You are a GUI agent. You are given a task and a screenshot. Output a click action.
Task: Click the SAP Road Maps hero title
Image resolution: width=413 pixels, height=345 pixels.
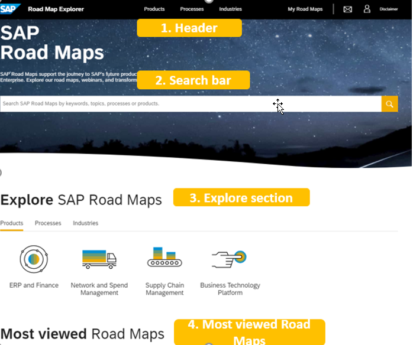click(52, 43)
